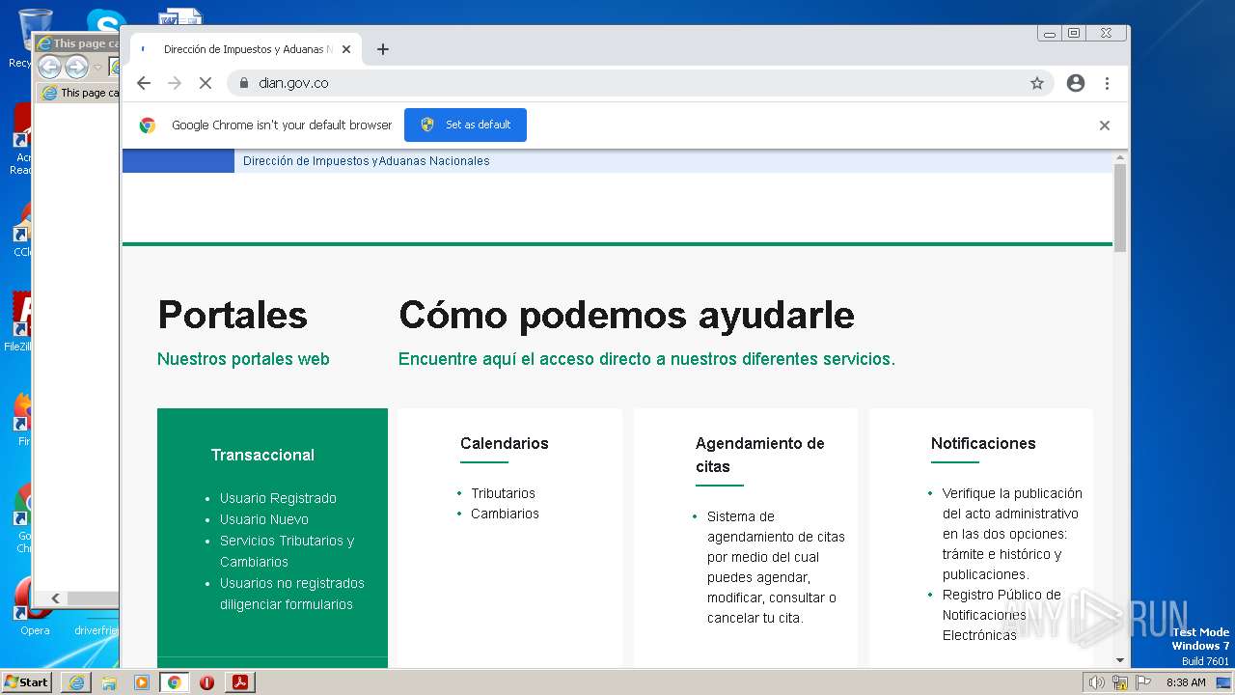Open the Tributarios calendar link
The width and height of the screenshot is (1235, 695).
pyautogui.click(x=503, y=493)
